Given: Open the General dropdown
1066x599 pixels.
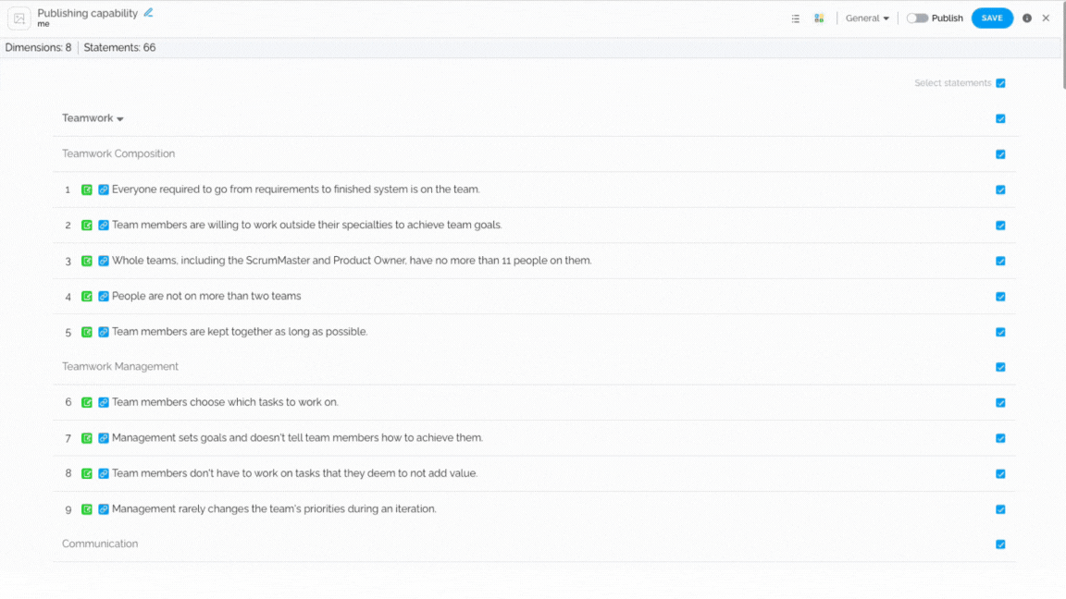Looking at the screenshot, I should [x=867, y=18].
